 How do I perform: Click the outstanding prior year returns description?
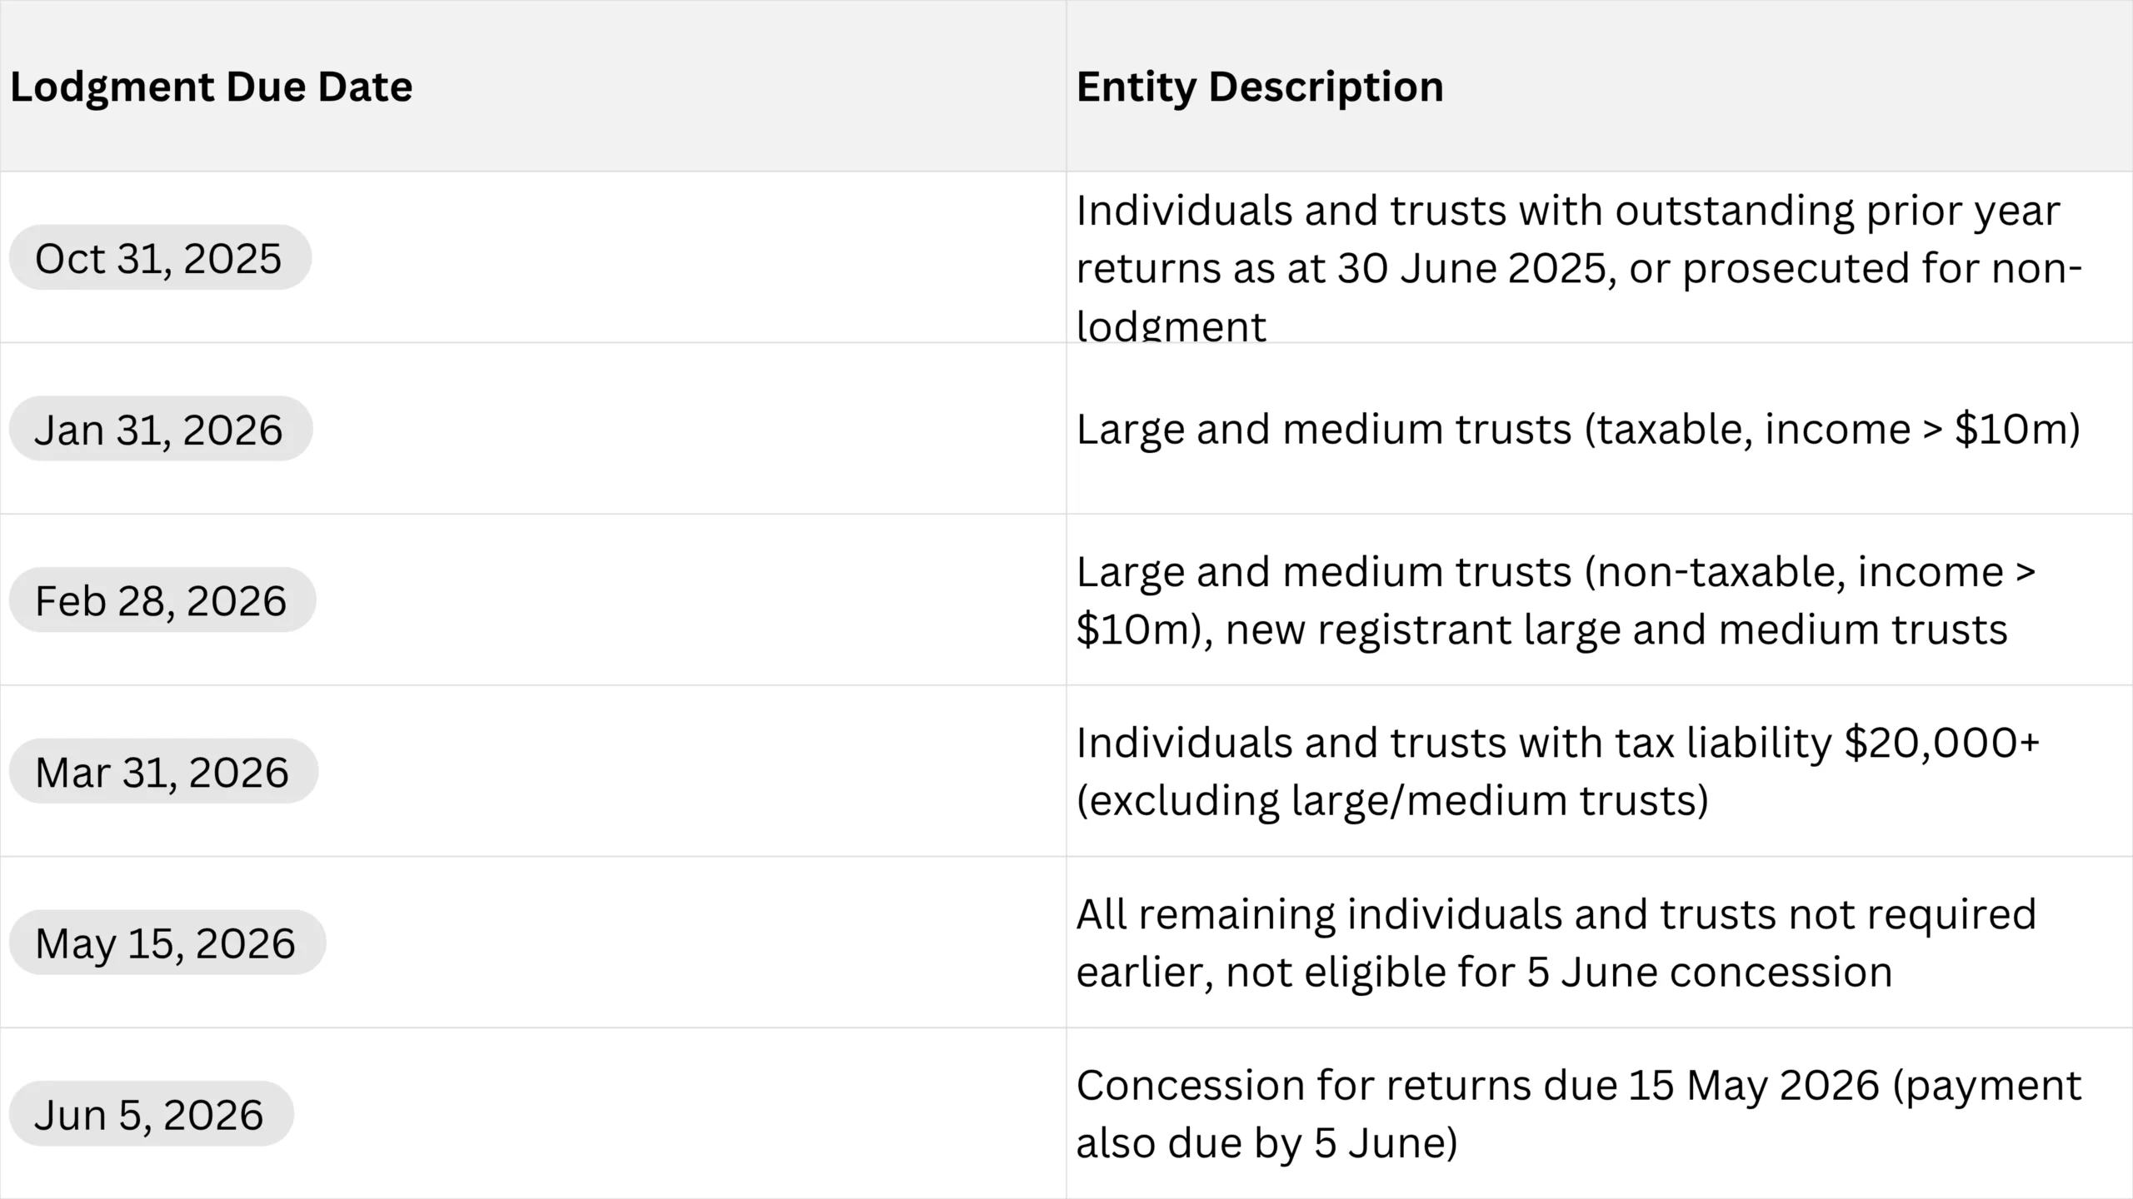click(x=1566, y=211)
